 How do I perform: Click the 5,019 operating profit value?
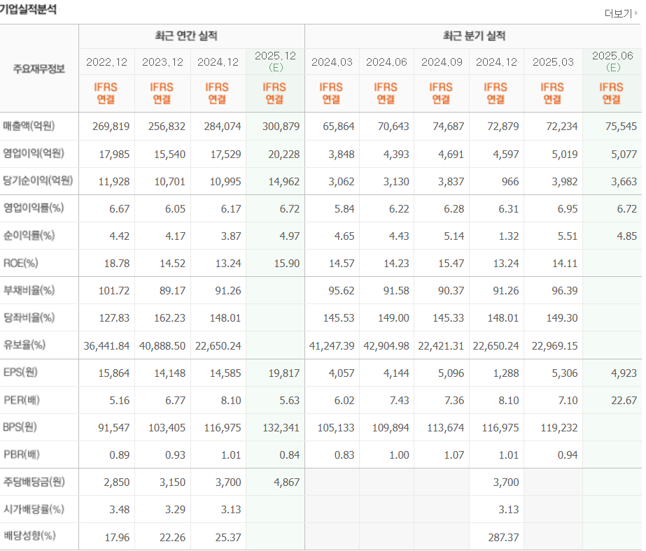coord(565,155)
